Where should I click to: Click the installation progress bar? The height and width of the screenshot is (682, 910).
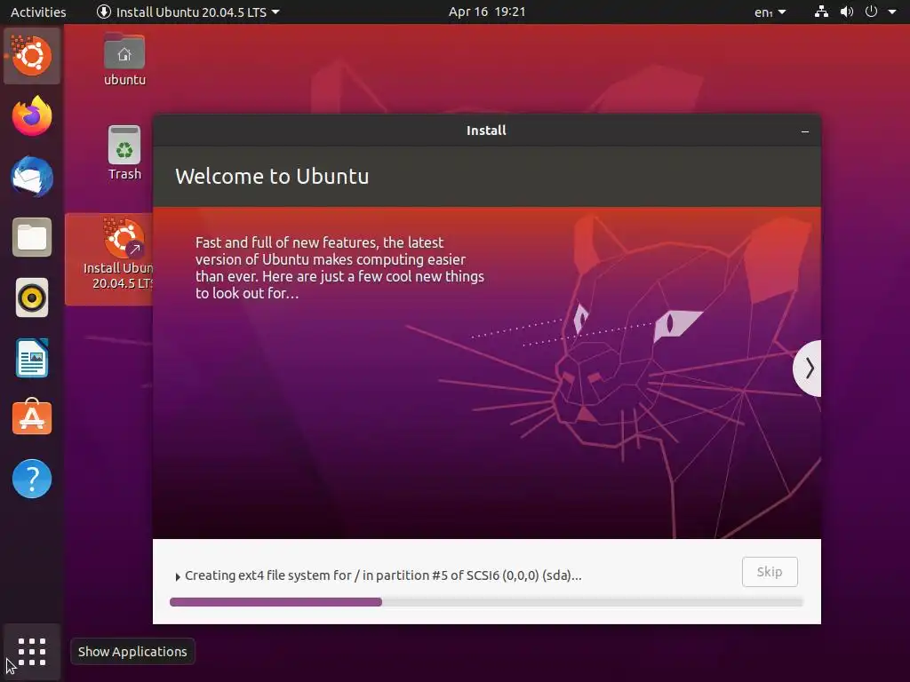click(486, 602)
